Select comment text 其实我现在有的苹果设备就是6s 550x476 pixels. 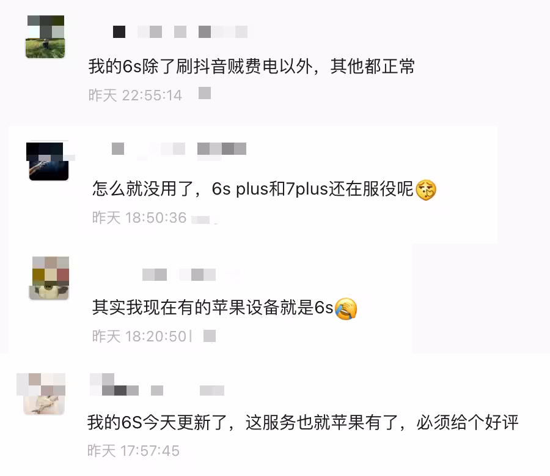point(213,307)
